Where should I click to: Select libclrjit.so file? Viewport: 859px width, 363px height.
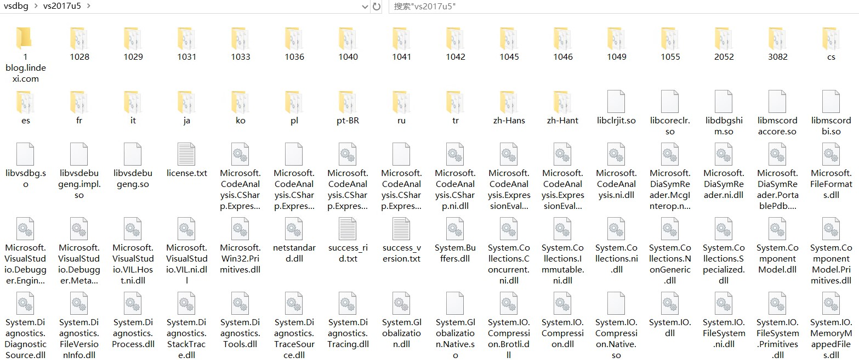(617, 107)
